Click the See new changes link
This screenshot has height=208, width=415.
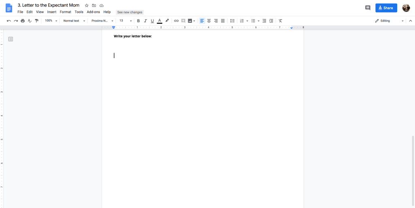click(x=130, y=12)
